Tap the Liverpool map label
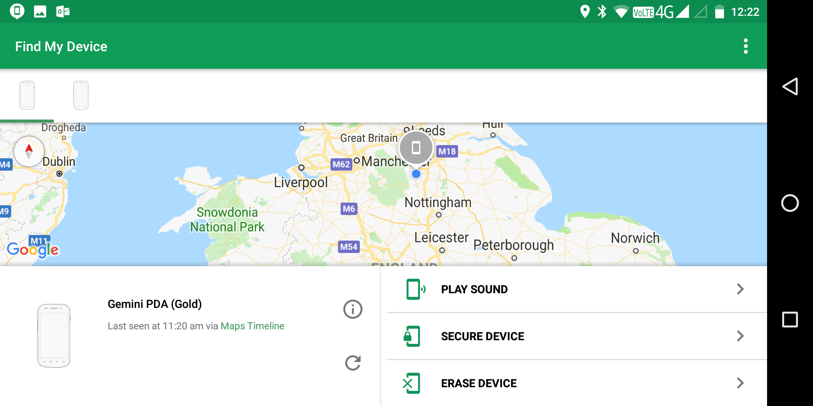This screenshot has width=813, height=406. point(301,183)
